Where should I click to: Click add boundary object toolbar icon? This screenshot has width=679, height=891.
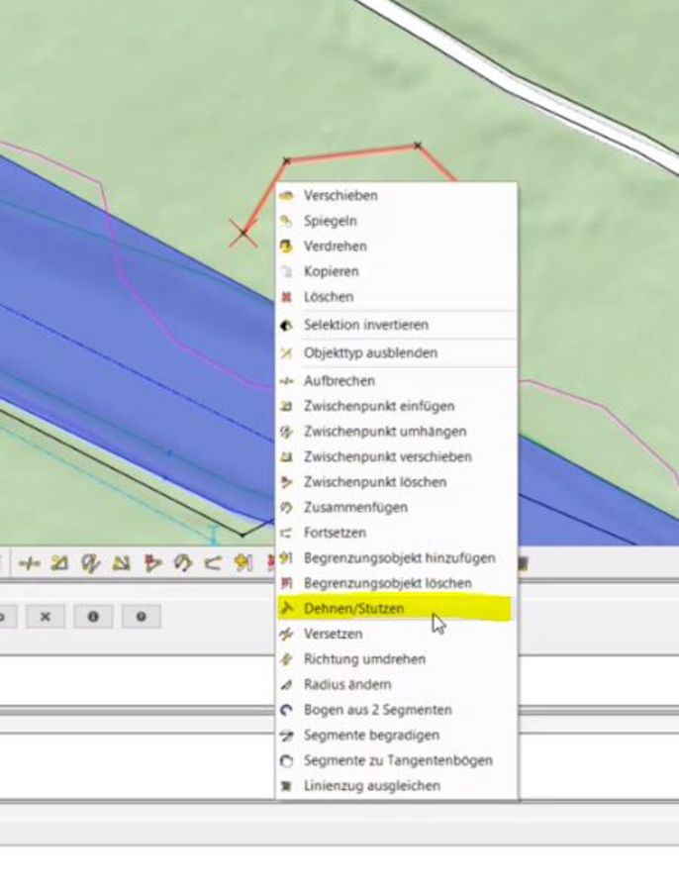pyautogui.click(x=243, y=563)
